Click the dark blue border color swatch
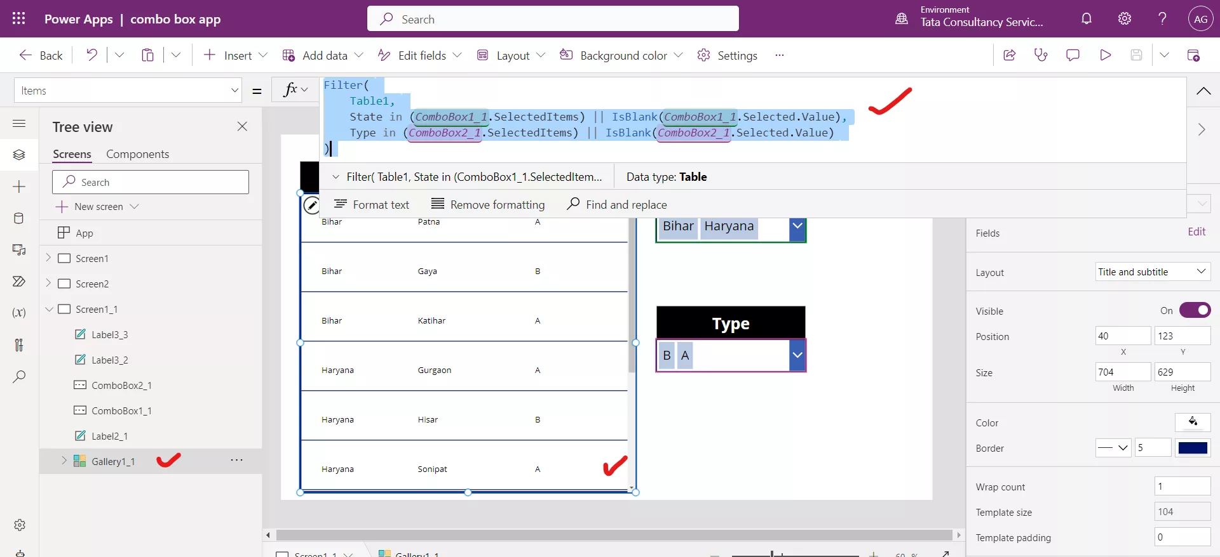This screenshot has width=1220, height=557. (1193, 448)
